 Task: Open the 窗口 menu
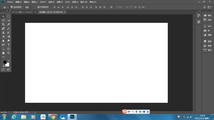pos(84,2)
